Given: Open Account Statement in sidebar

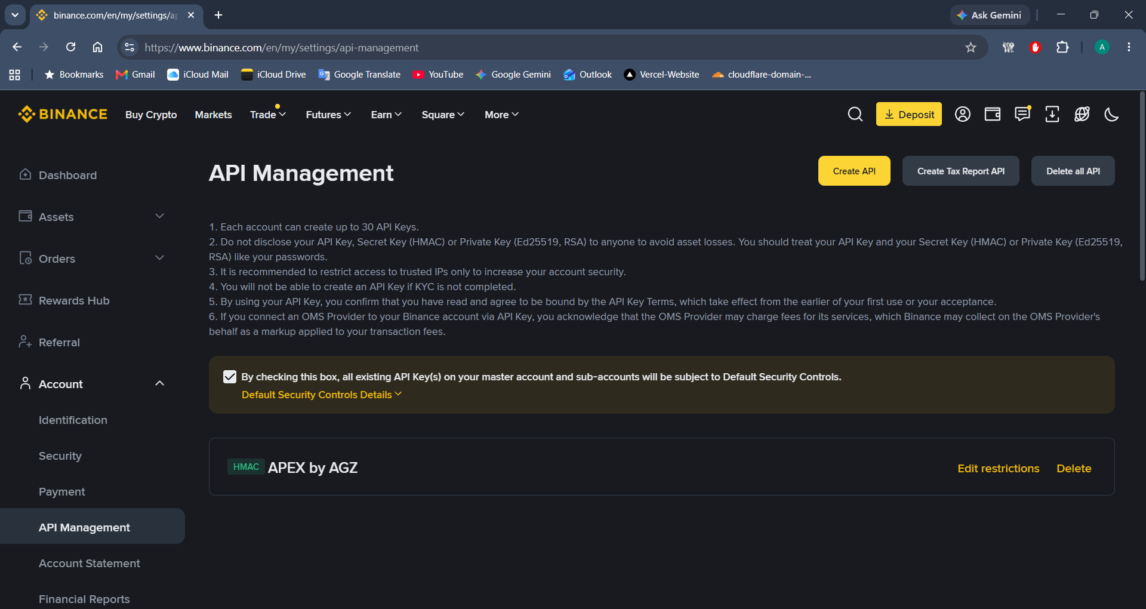Looking at the screenshot, I should 90,563.
